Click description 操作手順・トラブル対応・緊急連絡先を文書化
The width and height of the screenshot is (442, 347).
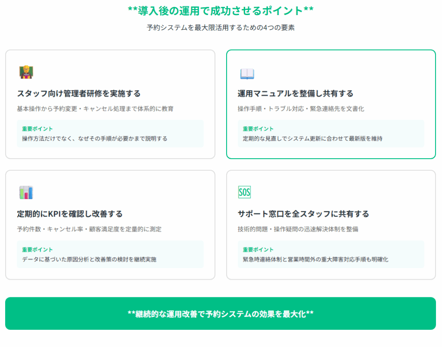[x=301, y=109]
